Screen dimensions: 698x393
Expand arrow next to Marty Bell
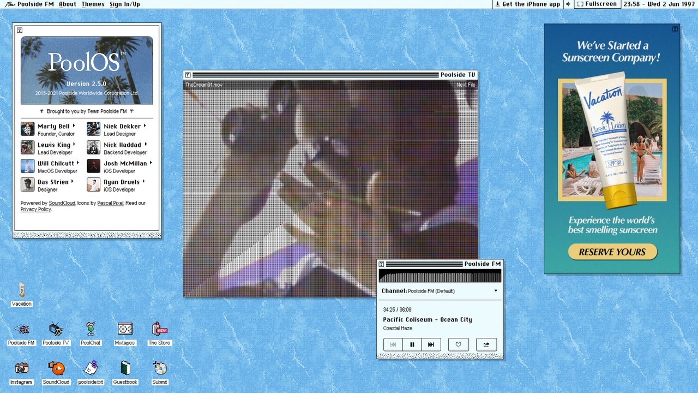coord(74,126)
